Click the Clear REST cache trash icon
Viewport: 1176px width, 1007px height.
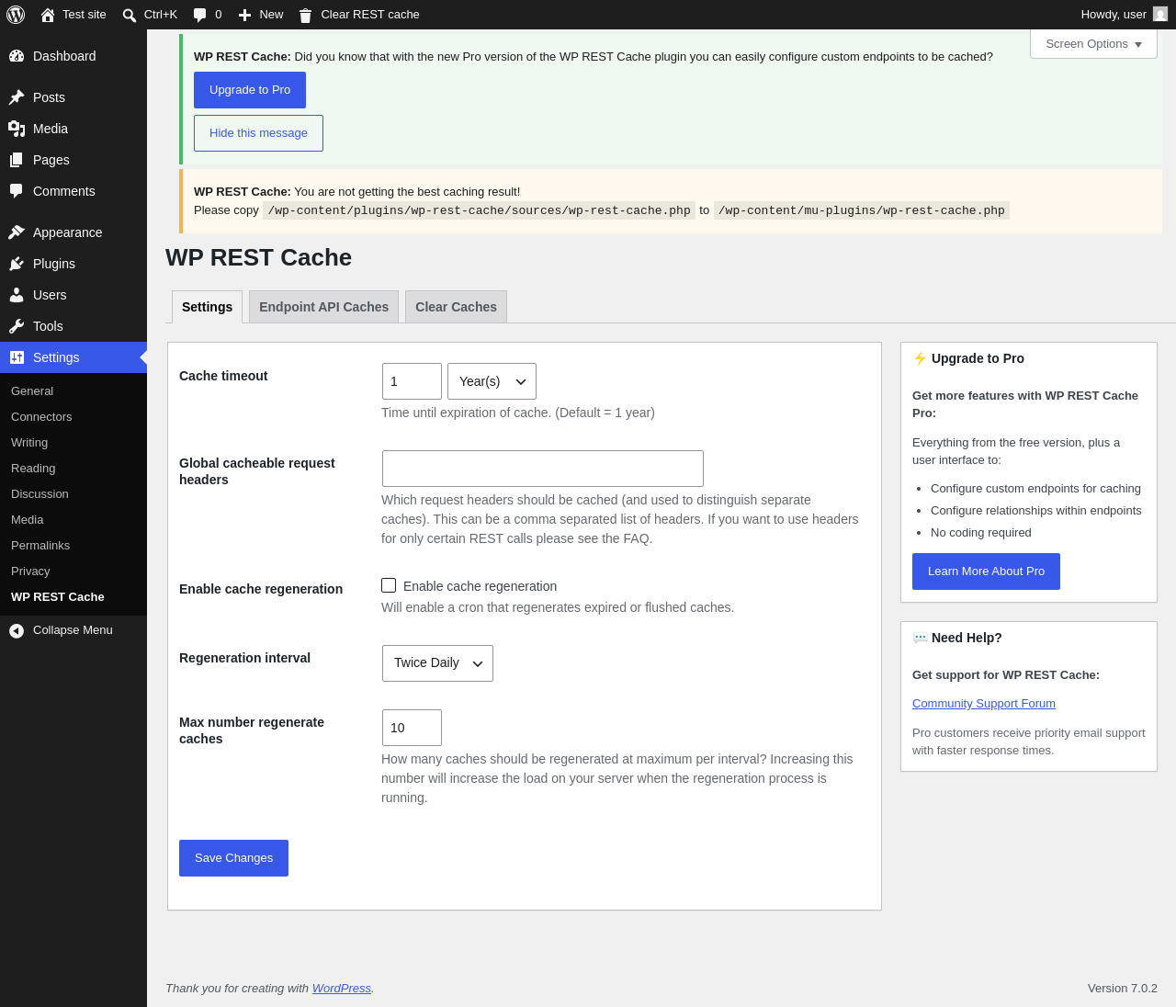(x=305, y=15)
